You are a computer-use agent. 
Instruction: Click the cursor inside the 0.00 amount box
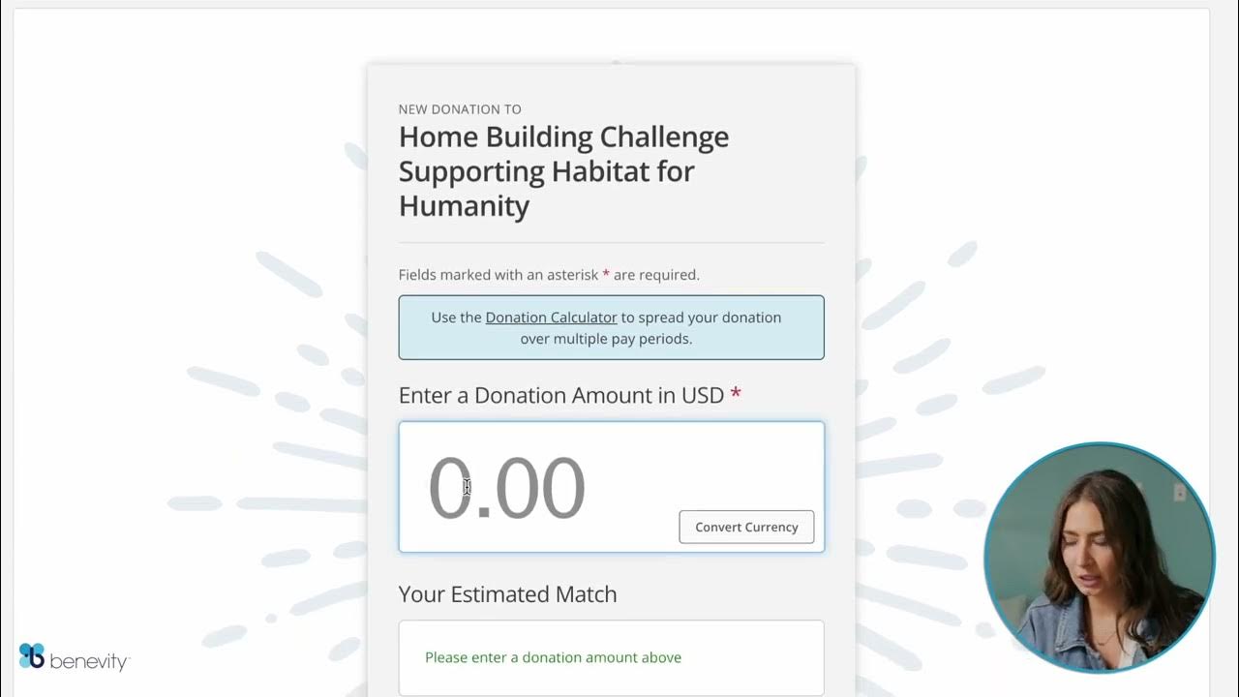[467, 488]
